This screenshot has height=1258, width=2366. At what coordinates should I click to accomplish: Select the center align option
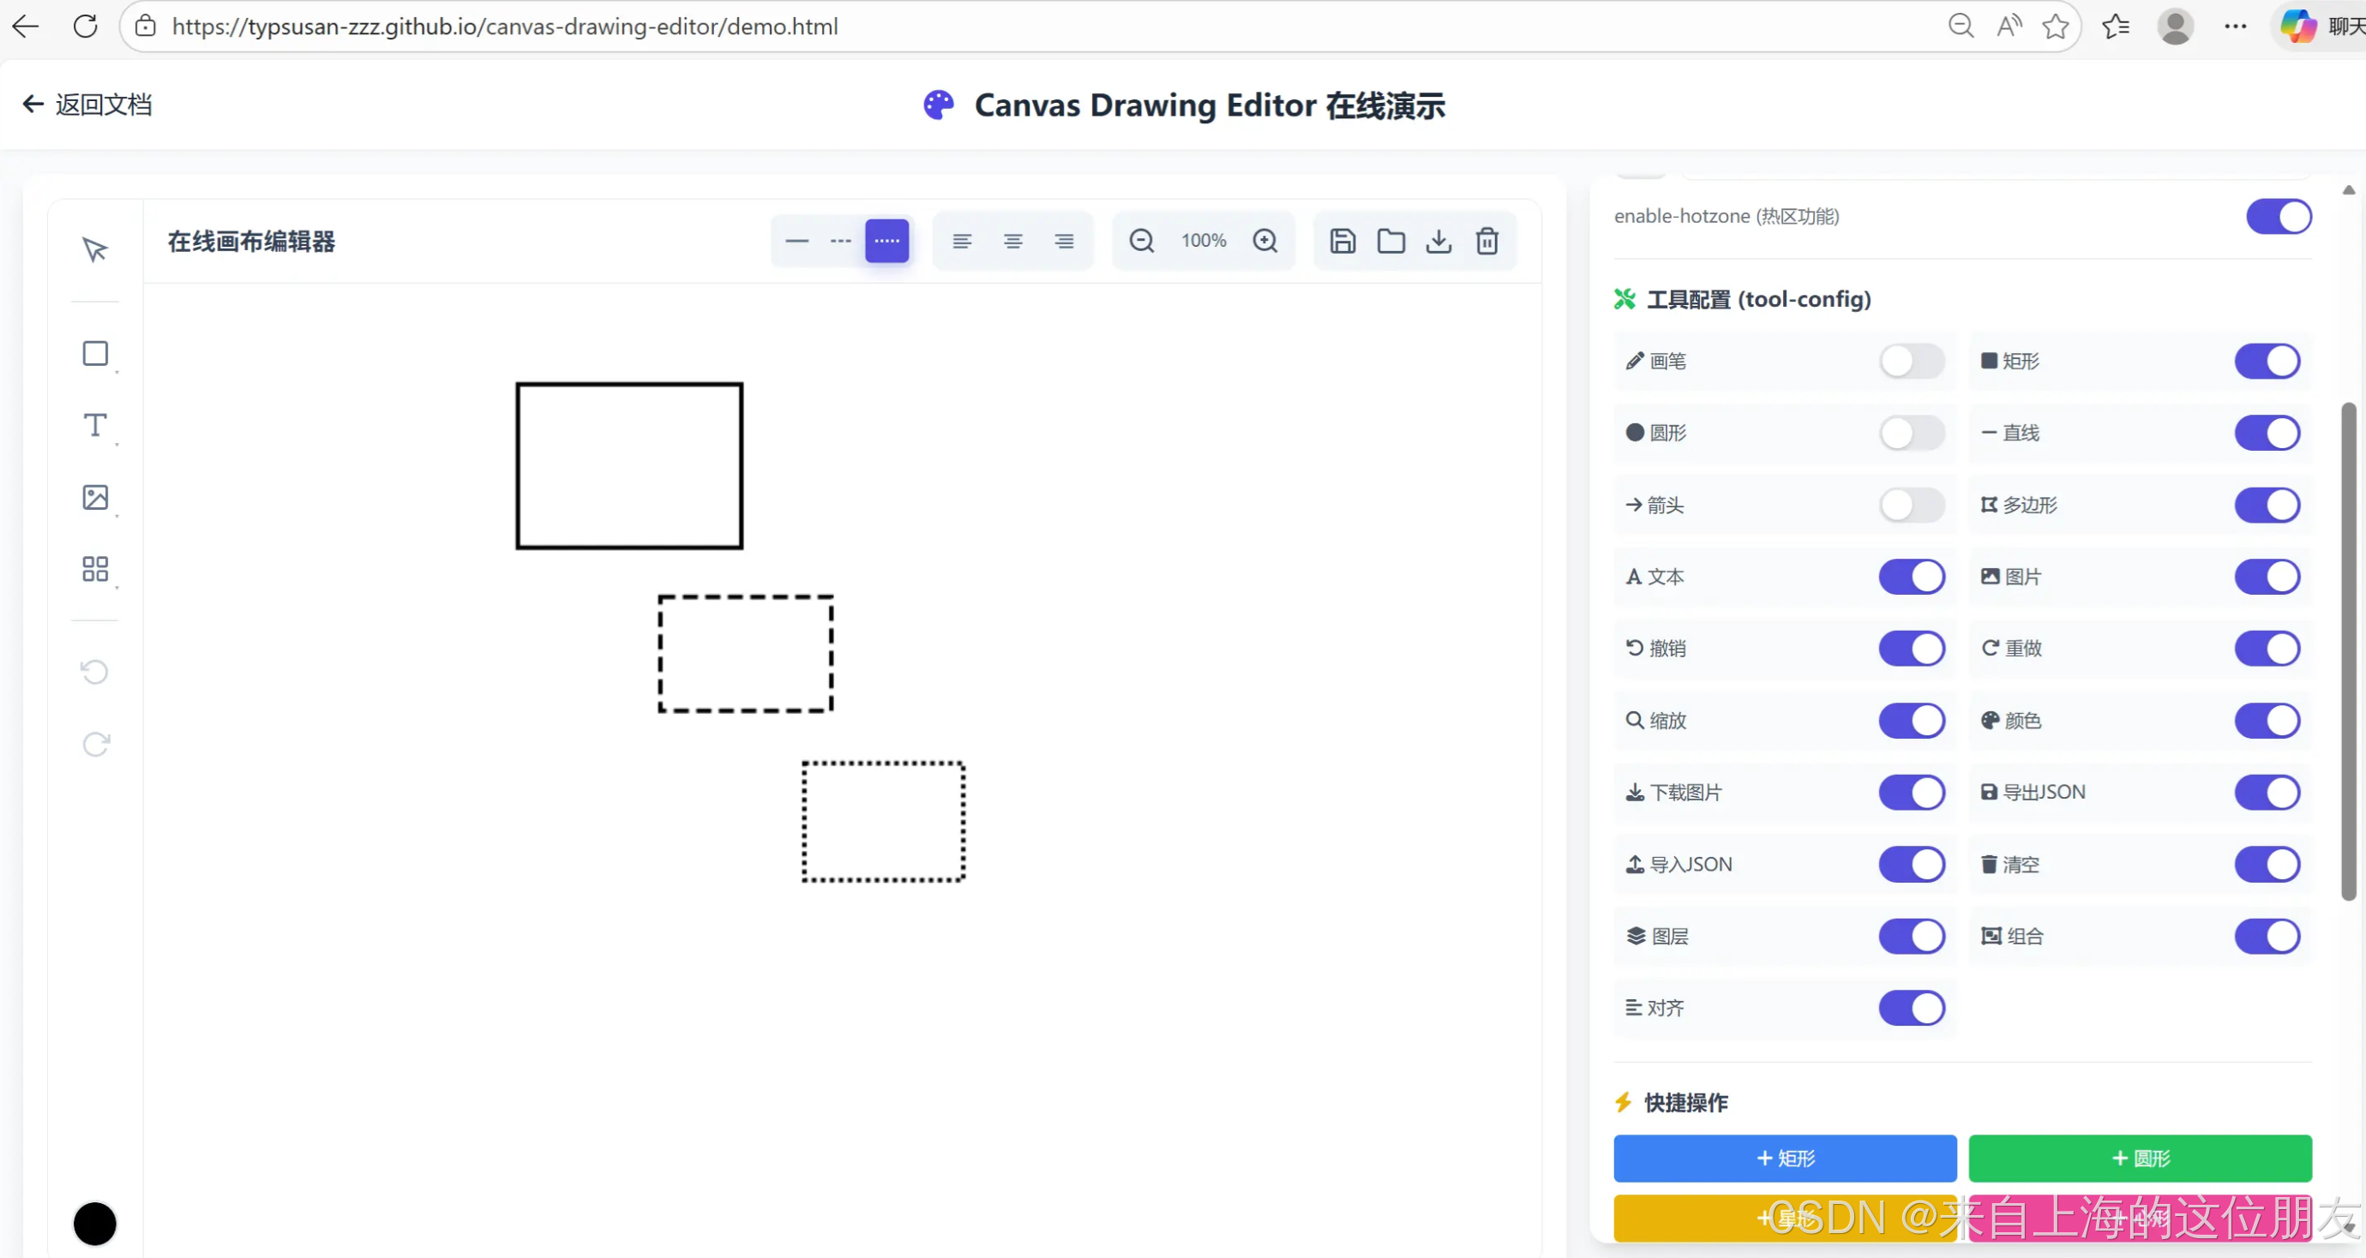1013,241
